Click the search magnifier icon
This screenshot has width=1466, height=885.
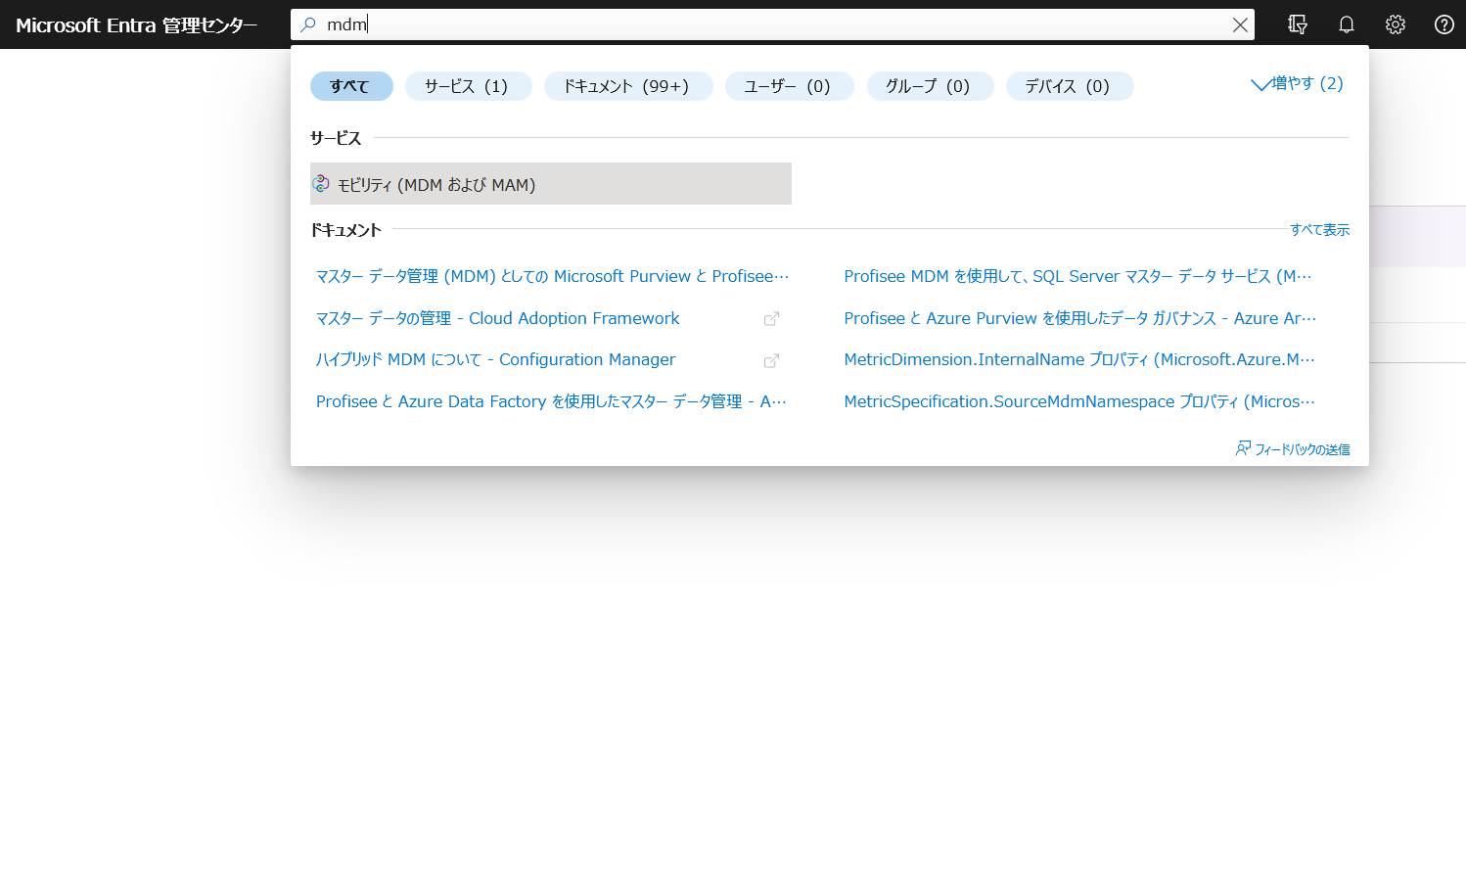tap(308, 24)
